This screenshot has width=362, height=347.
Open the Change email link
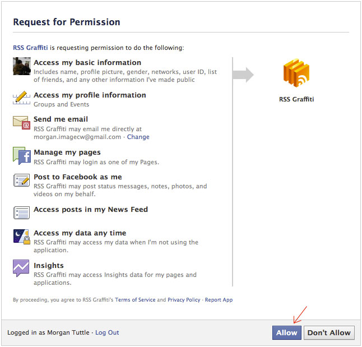tap(138, 137)
